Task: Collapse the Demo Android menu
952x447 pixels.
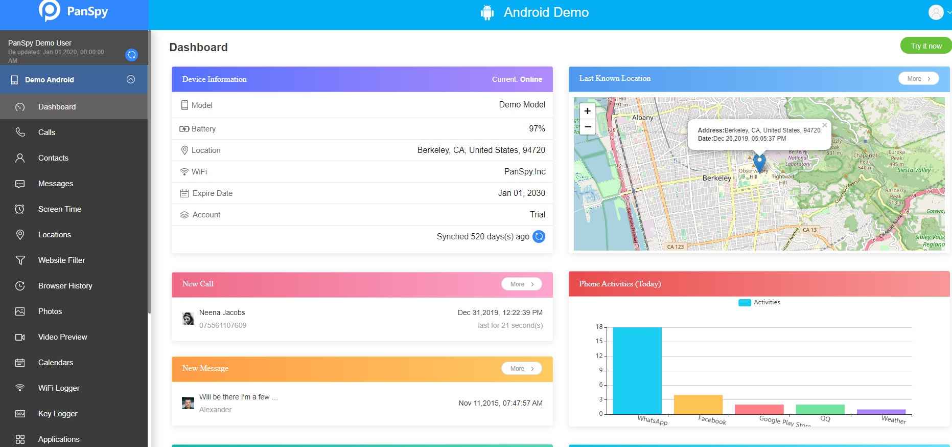Action: point(131,79)
